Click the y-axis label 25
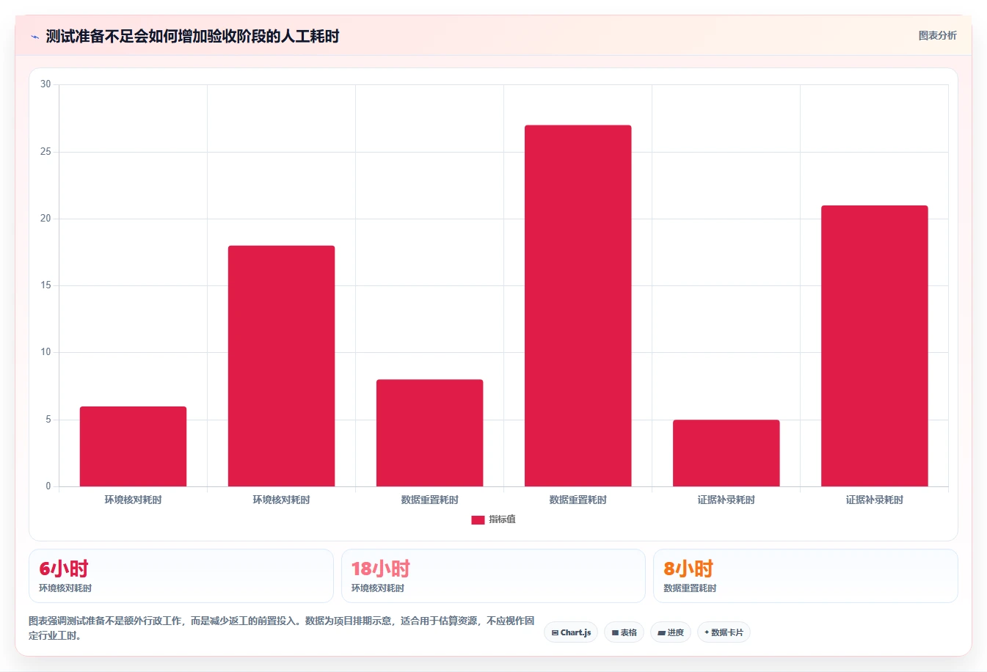The image size is (987, 672). (45, 152)
